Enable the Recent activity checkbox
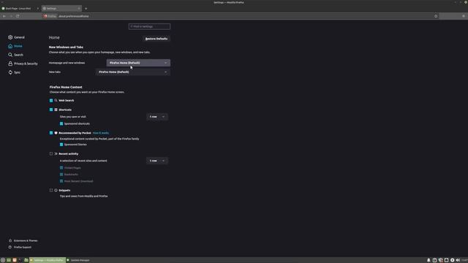The width and height of the screenshot is (468, 263). 51,154
